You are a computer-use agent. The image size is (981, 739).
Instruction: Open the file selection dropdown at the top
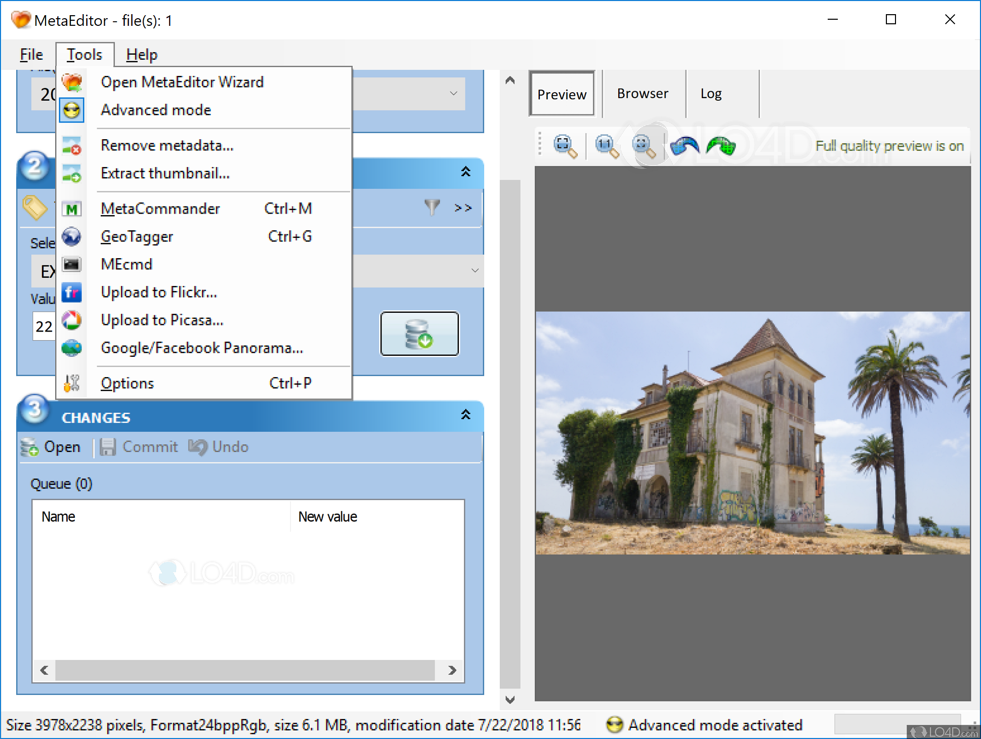[x=453, y=94]
